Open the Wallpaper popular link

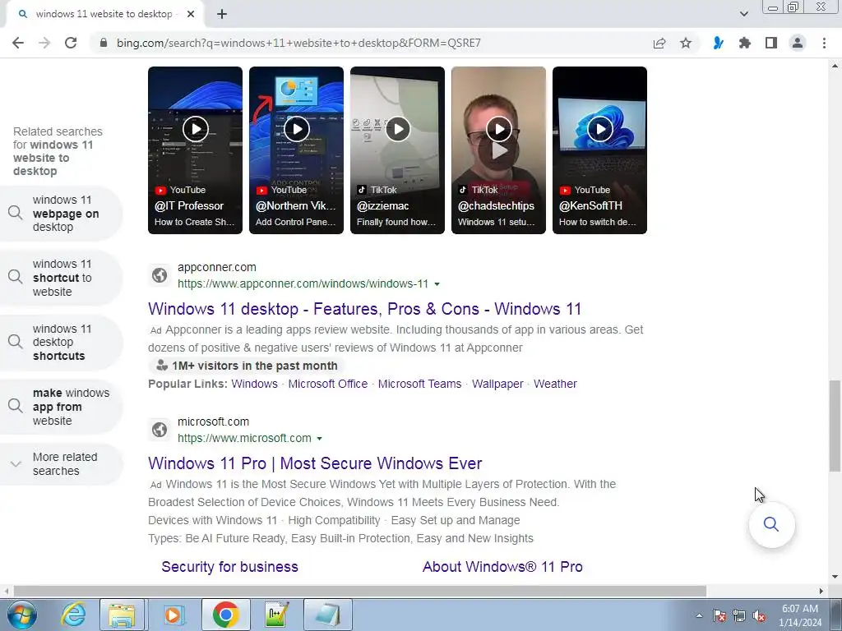pyautogui.click(x=497, y=385)
